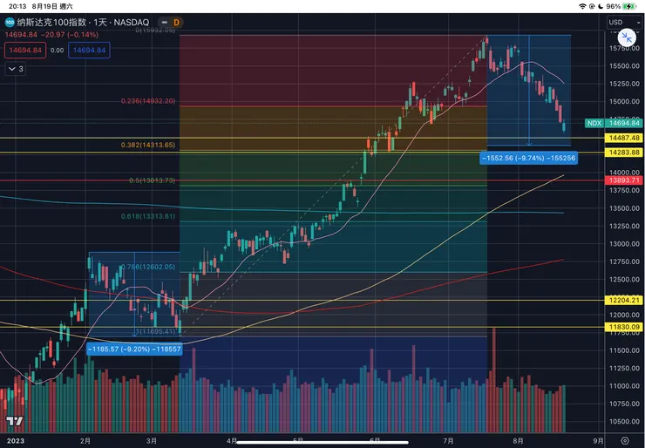Select the -1185.57 (-9.20%) measurement label
This screenshot has width=645, height=448.
click(134, 350)
